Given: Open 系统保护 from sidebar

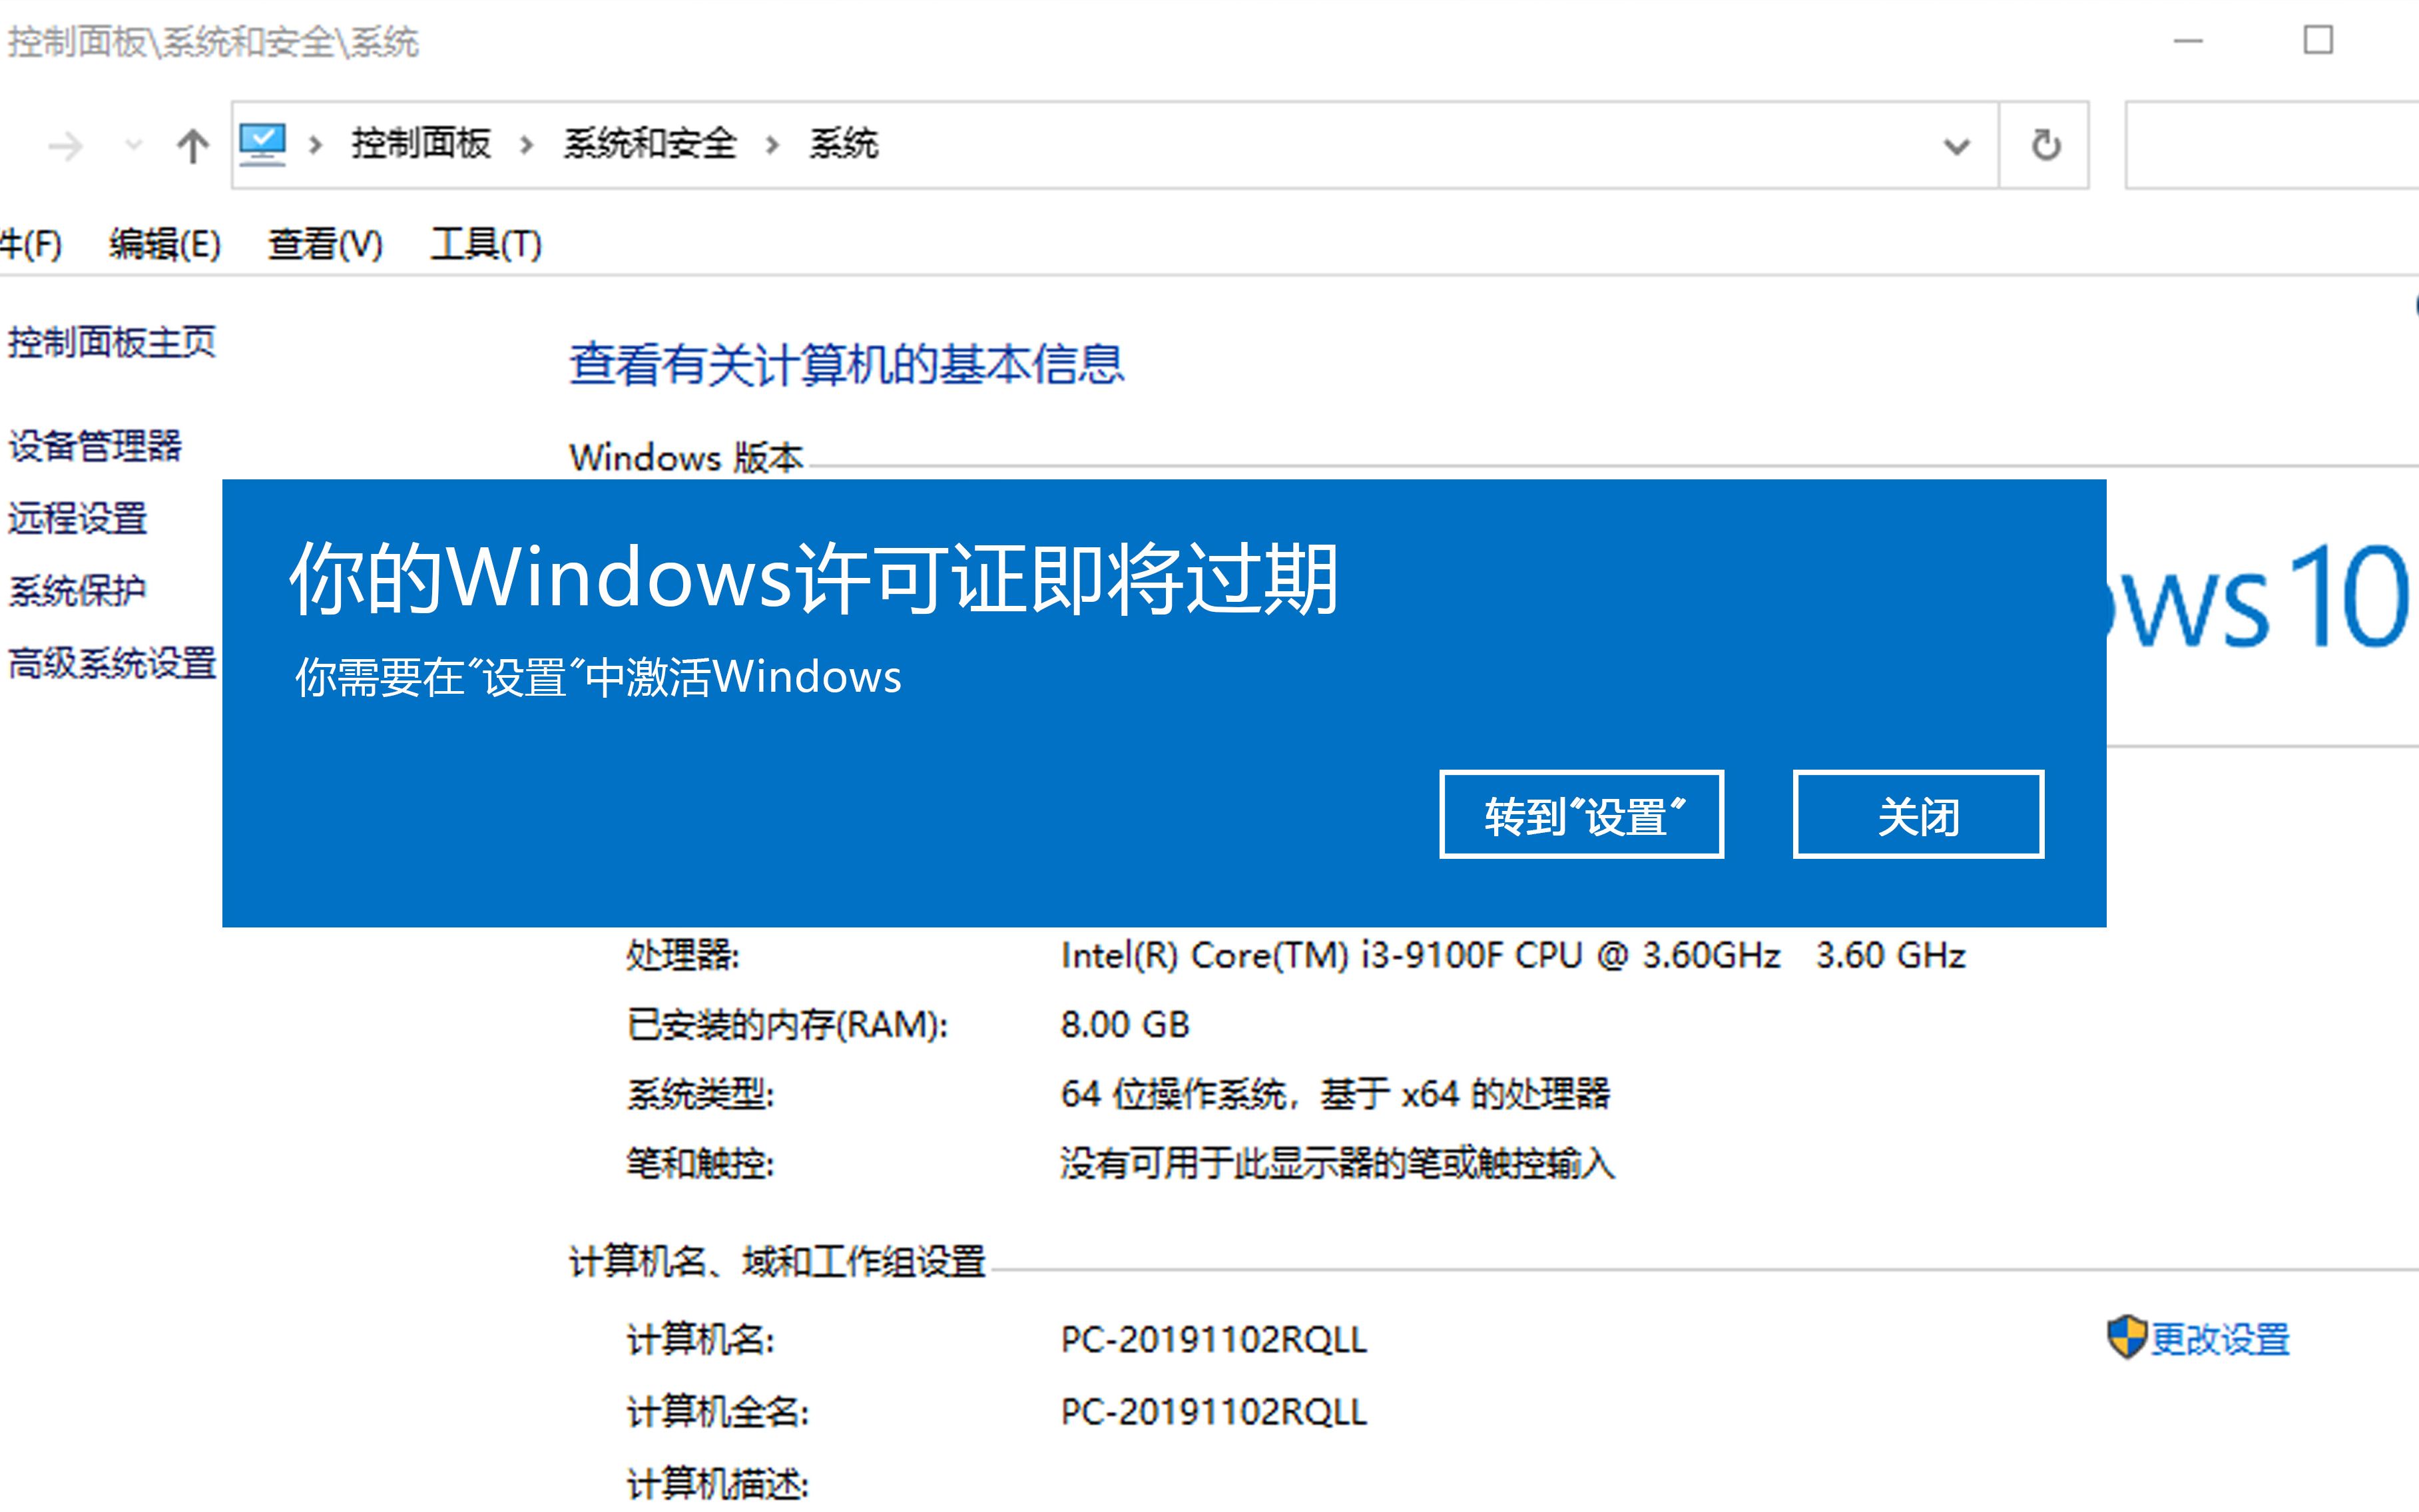Looking at the screenshot, I should [78, 590].
